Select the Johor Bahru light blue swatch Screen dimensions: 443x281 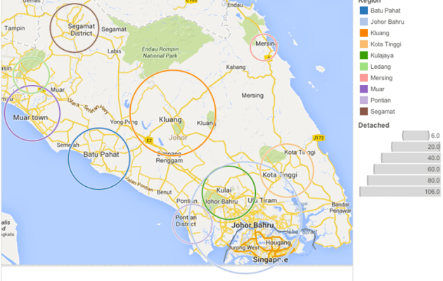(364, 22)
